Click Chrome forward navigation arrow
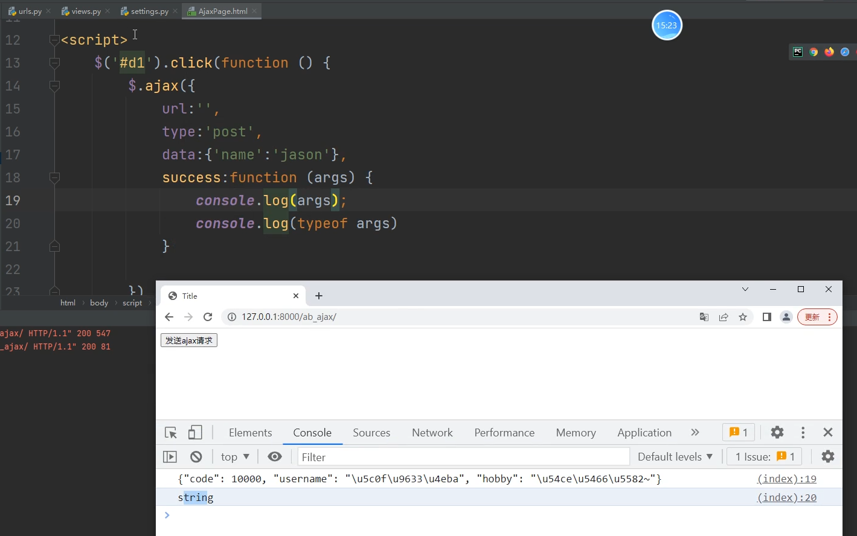 pyautogui.click(x=188, y=317)
